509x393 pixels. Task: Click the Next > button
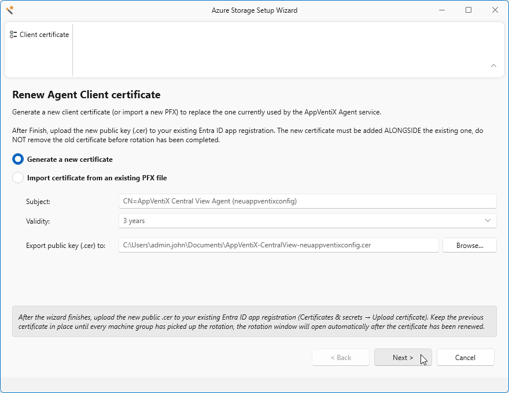[403, 357]
